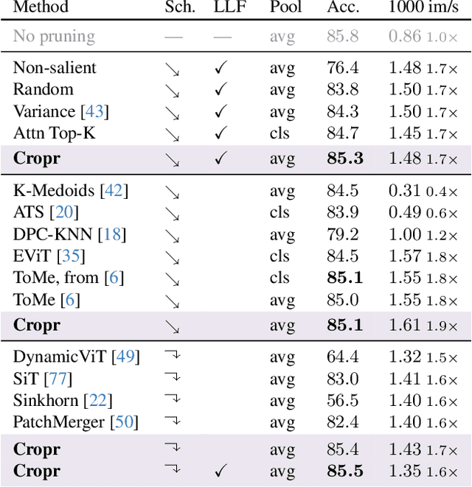The image size is (472, 487).
Task: Click the LLF checkmark in the Variance row
Action: 221,112
